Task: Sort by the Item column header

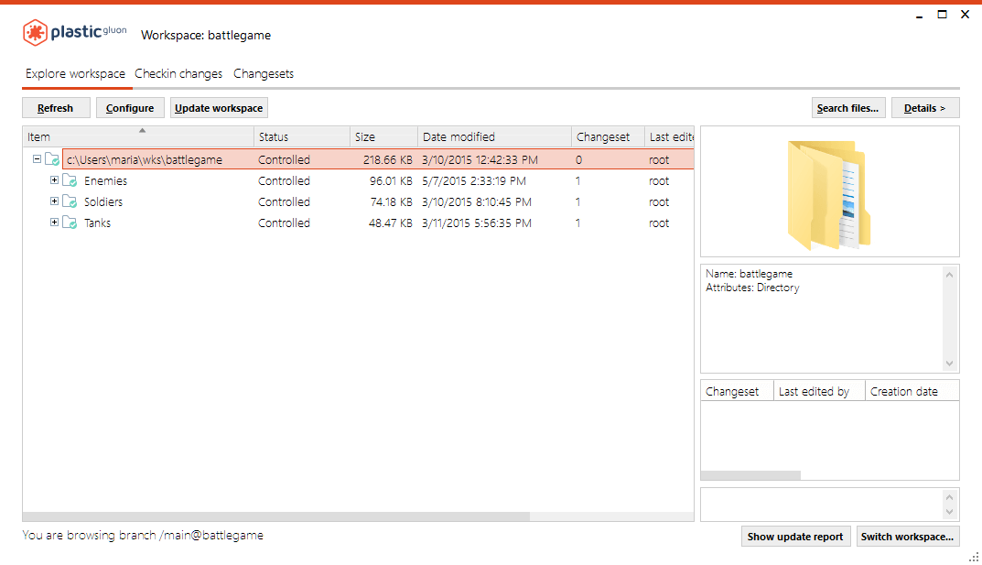Action: coord(138,136)
